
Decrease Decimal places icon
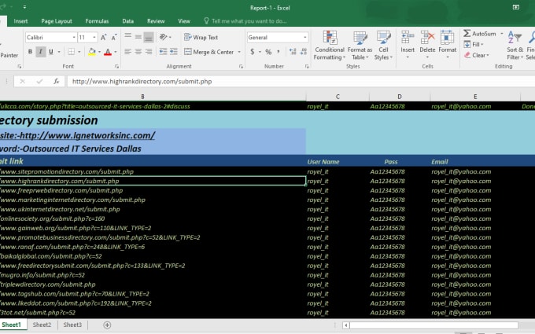[304, 52]
